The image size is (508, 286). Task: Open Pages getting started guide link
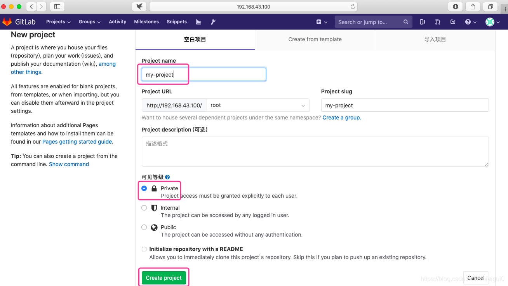[x=77, y=142]
